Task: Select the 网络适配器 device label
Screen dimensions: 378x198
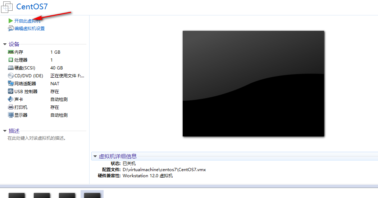Action: click(25, 83)
